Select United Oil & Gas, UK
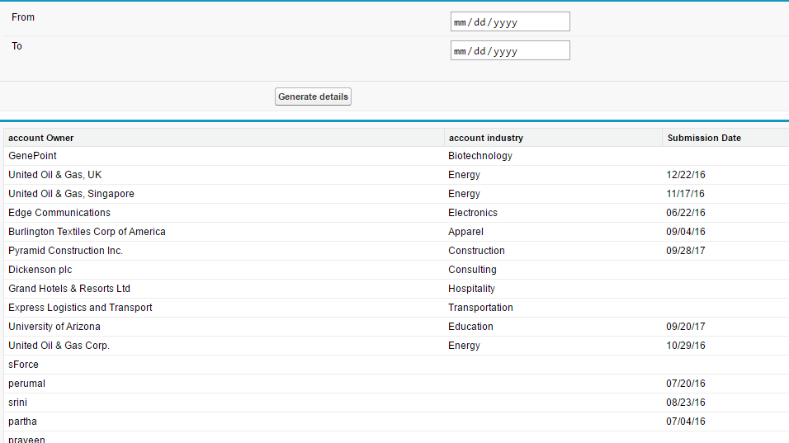The height and width of the screenshot is (443, 789). [54, 175]
